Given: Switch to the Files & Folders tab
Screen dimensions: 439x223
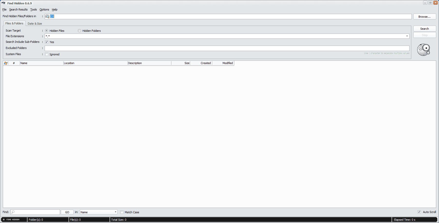Looking at the screenshot, I should (14, 23).
